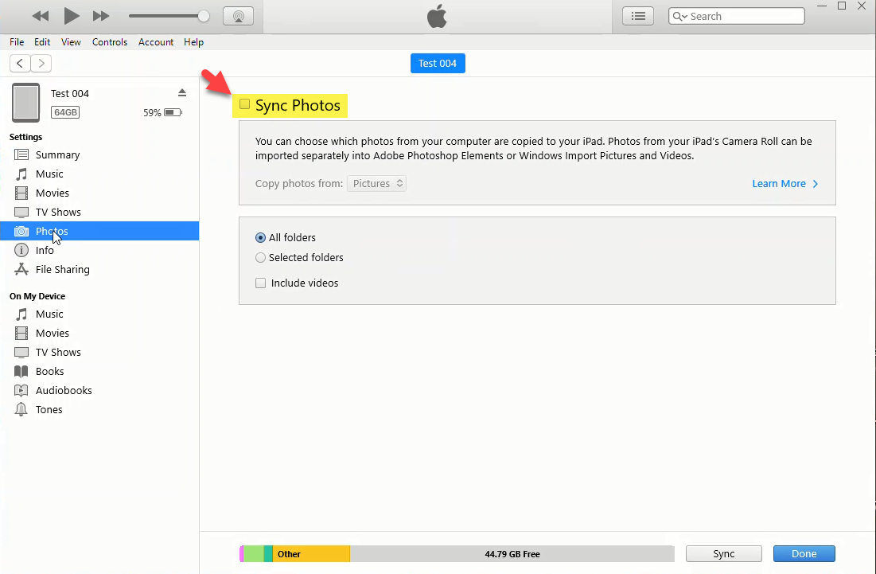
Task: Rewind to the previous track
Action: coord(41,16)
